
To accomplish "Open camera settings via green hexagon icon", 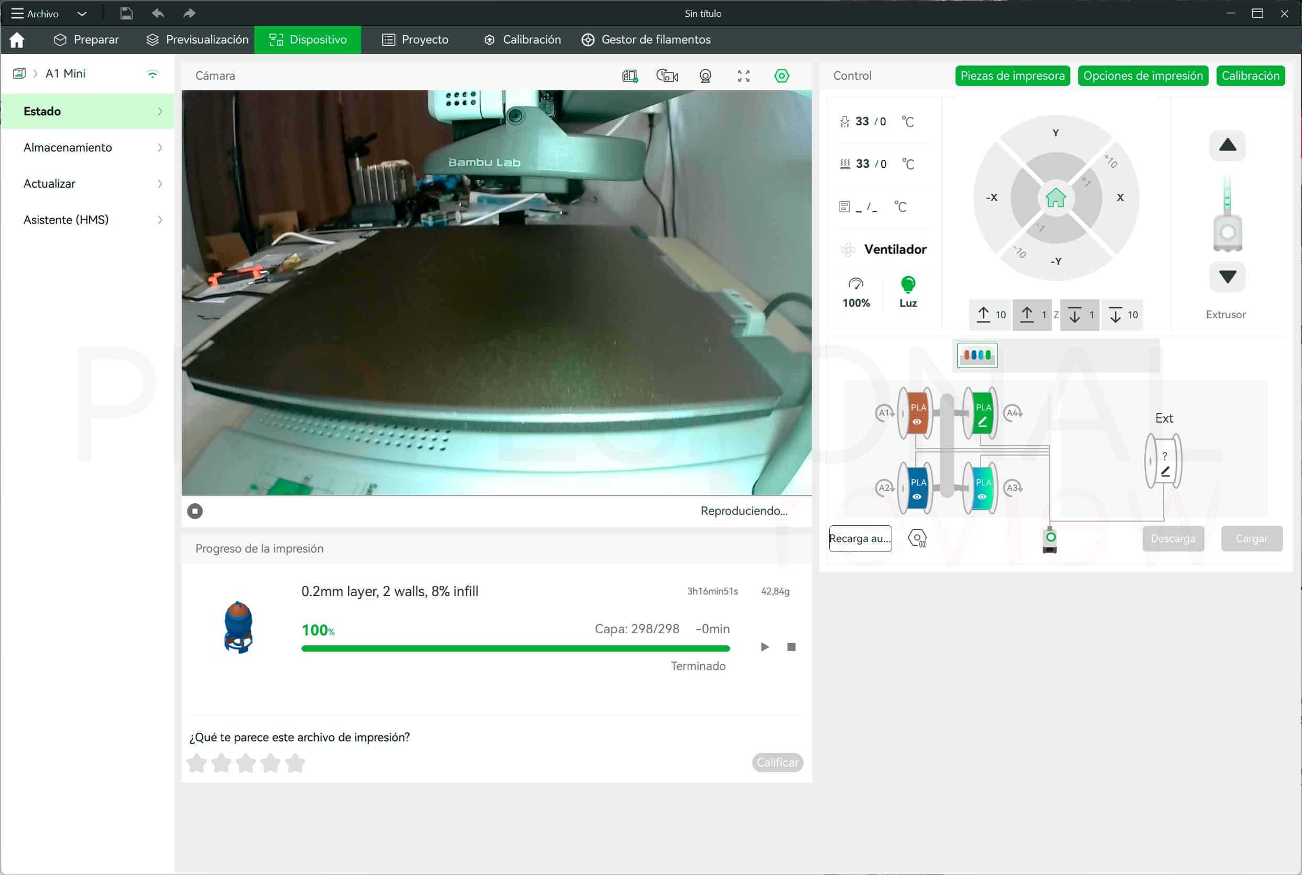I will click(x=782, y=76).
